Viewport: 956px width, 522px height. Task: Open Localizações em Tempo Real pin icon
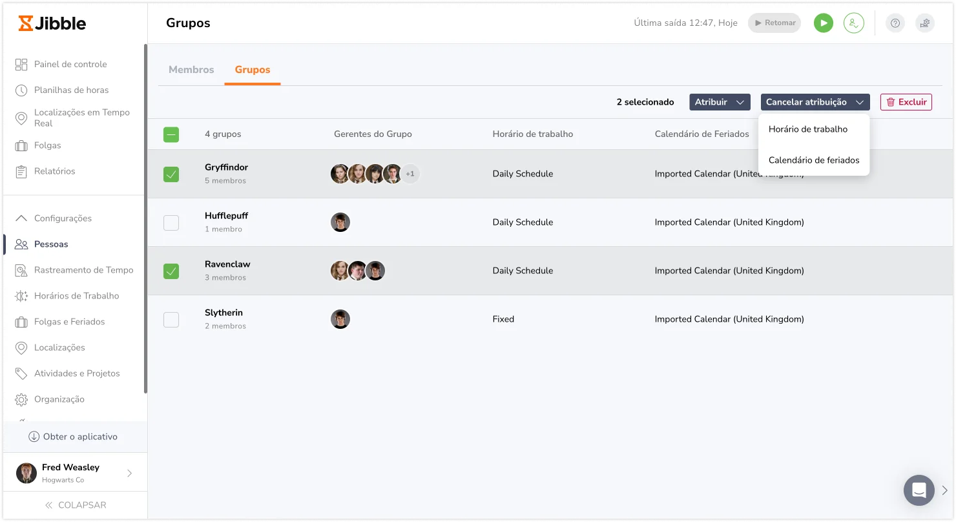[x=21, y=118]
